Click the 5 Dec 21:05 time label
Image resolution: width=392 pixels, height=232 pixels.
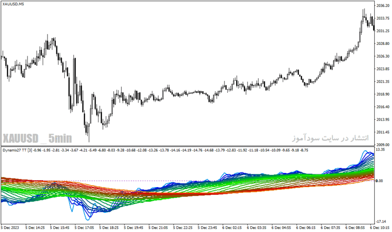click(158, 228)
